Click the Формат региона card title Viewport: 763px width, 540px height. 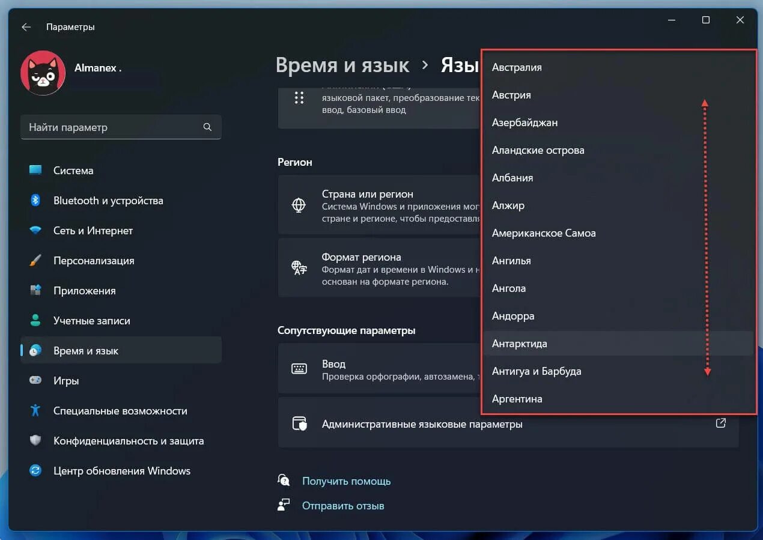[x=361, y=257]
